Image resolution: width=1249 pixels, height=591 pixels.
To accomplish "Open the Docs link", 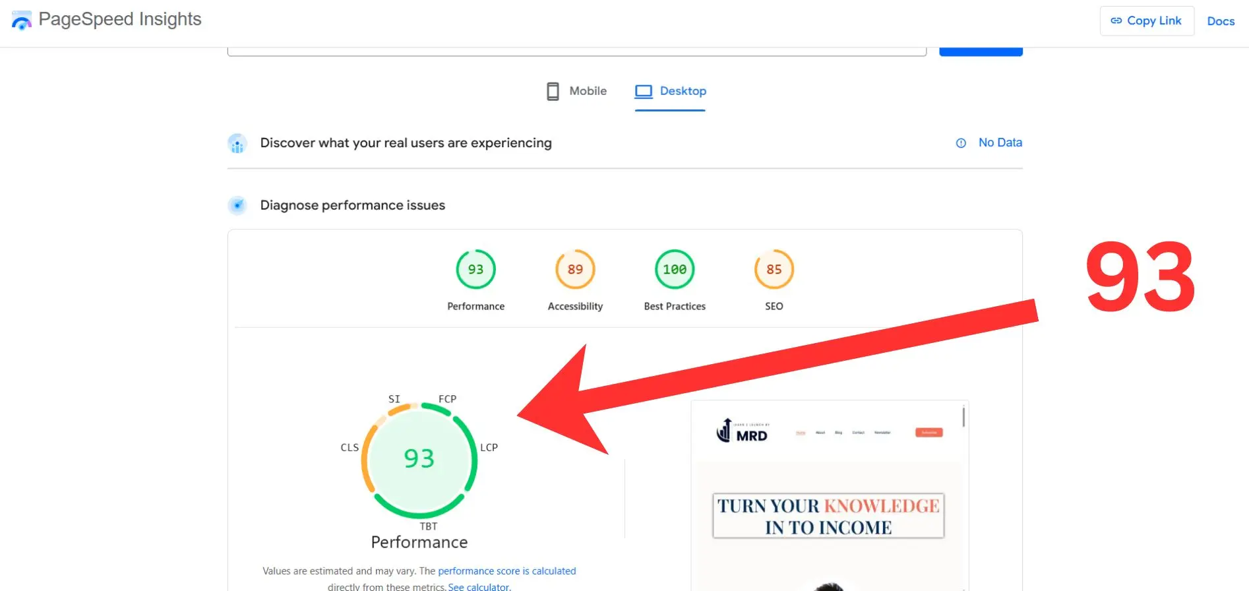I will coord(1220,21).
